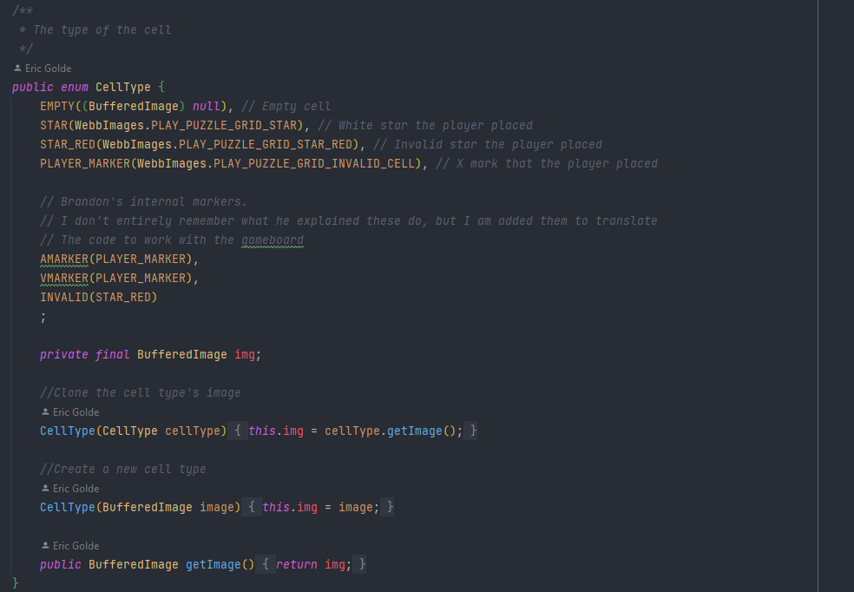
Task: Click the underlined AMARKER enum constant
Action: (x=63, y=259)
